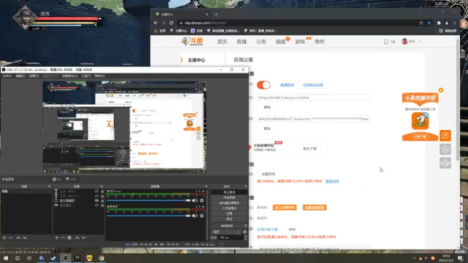Move source up in OBS sources list

[77, 238]
